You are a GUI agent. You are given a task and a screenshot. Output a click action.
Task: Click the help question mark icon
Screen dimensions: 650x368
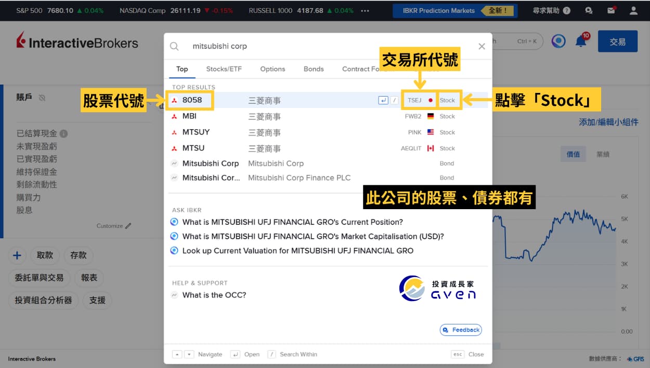[x=566, y=10]
